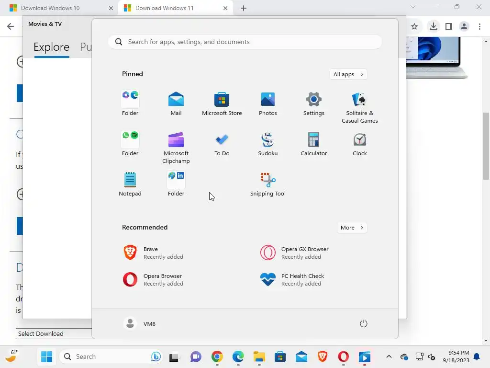Open PC Health Check from Recommended
The image size is (490, 368).
[x=293, y=279]
